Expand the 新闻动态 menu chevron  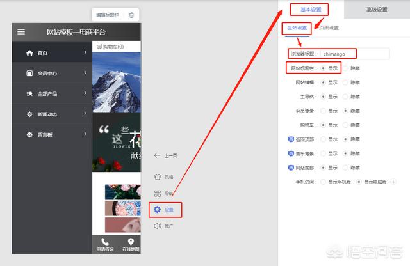point(85,113)
